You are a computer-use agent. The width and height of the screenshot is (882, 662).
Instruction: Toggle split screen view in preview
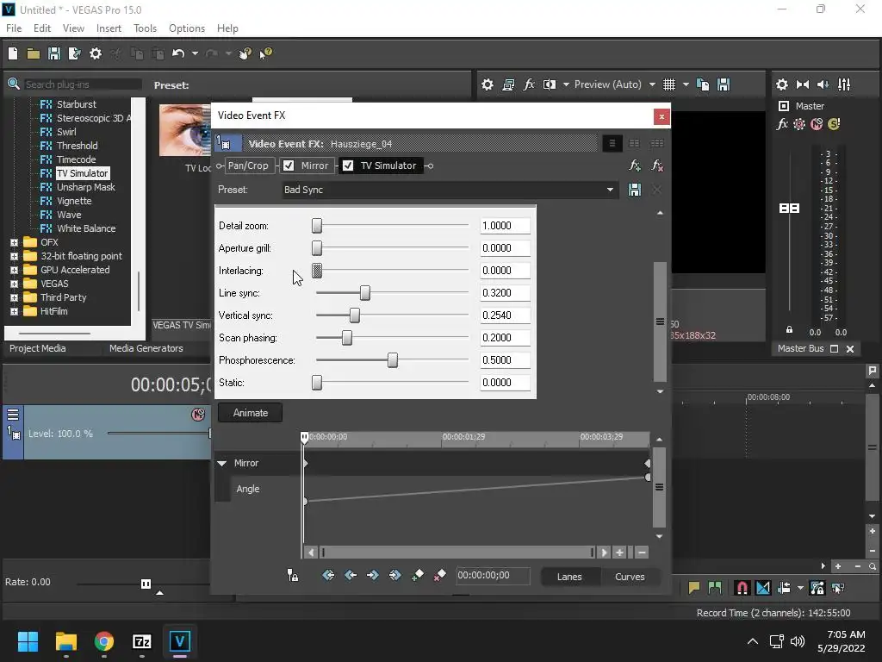(550, 84)
